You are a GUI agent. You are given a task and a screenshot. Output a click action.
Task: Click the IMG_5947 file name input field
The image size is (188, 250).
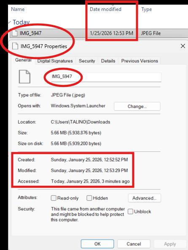pyautogui.click(x=106, y=77)
